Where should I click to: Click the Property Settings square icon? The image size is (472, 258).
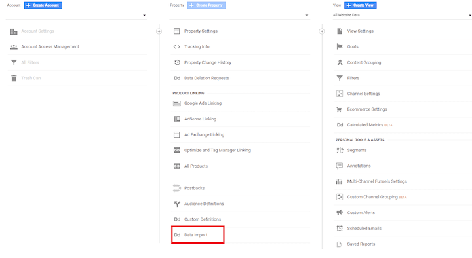coord(177,31)
